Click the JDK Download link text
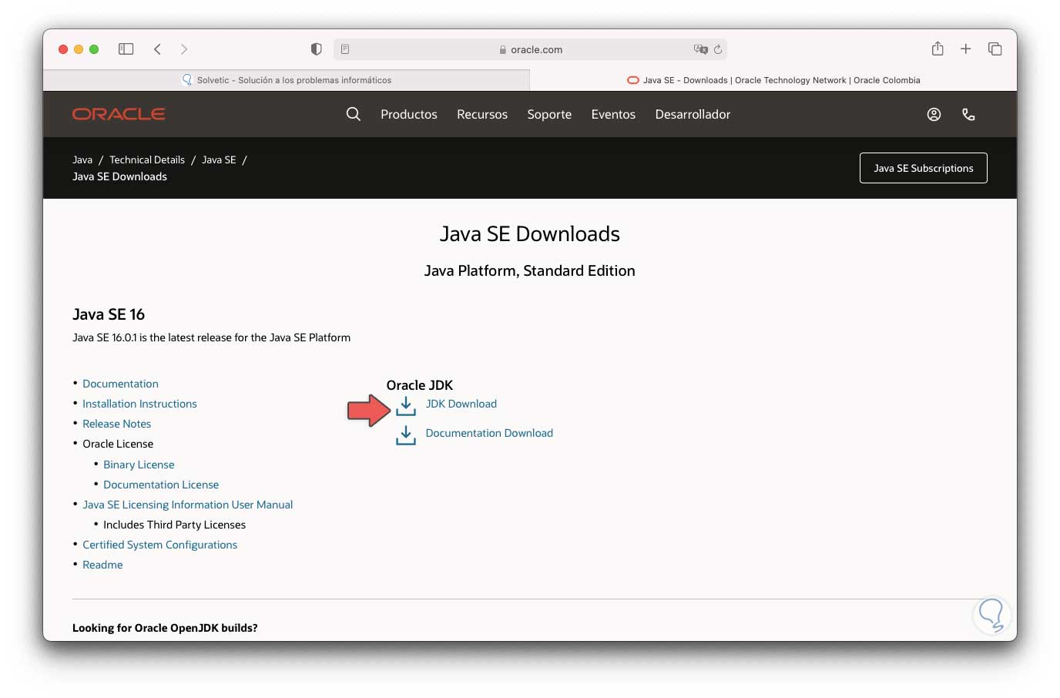Viewport: 1060px width, 698px height. pyautogui.click(x=461, y=404)
